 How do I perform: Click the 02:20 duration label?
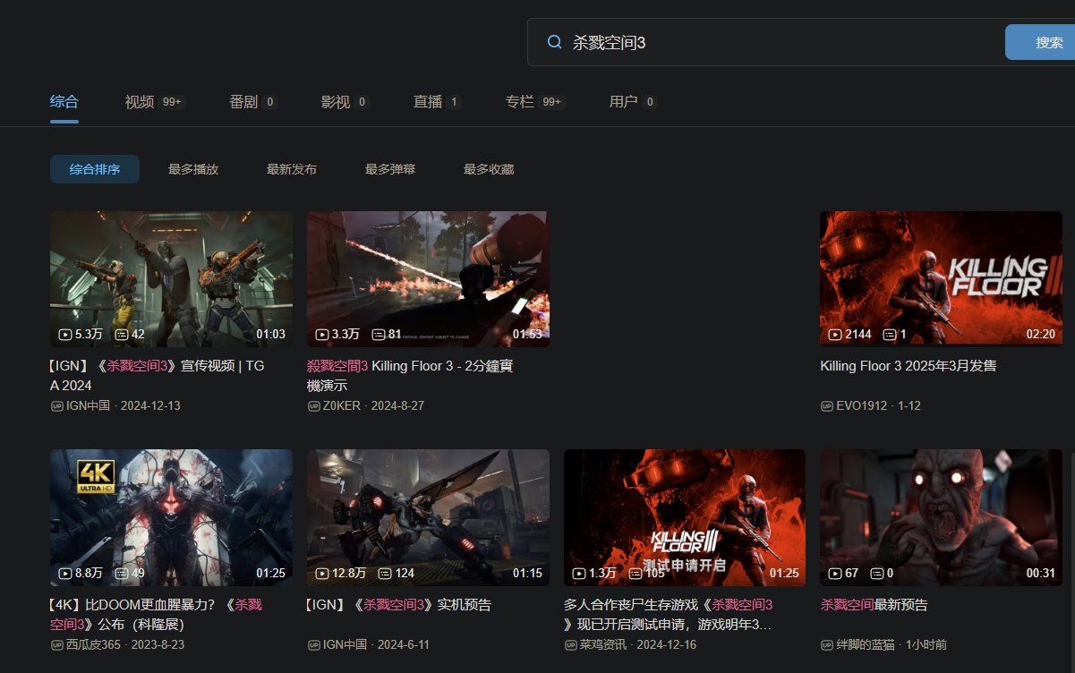(x=1040, y=335)
